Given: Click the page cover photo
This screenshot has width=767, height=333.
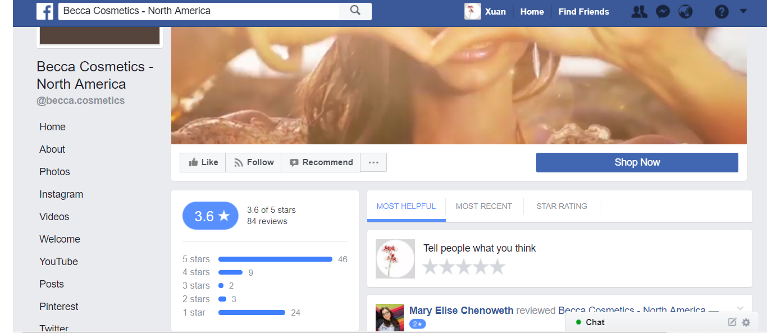Looking at the screenshot, I should [x=459, y=85].
